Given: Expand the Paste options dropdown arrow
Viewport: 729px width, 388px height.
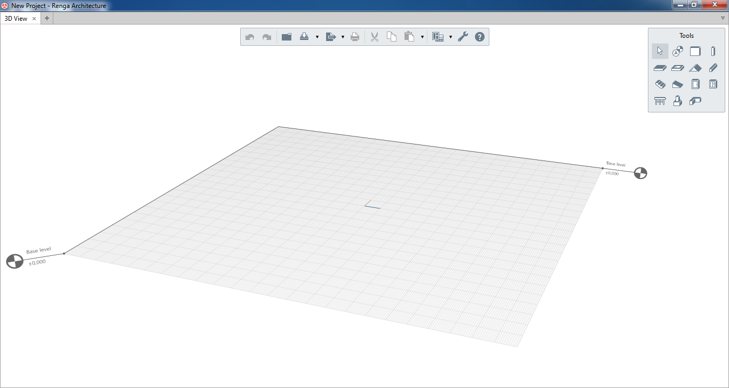Looking at the screenshot, I should click(422, 37).
